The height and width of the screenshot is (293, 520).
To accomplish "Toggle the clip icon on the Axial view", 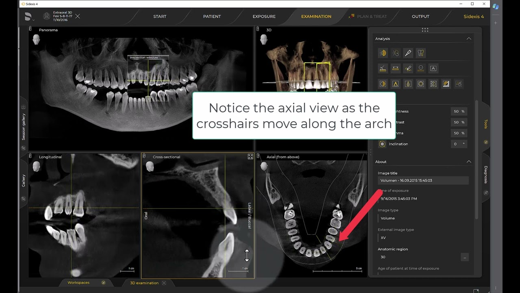I will [x=258, y=156].
